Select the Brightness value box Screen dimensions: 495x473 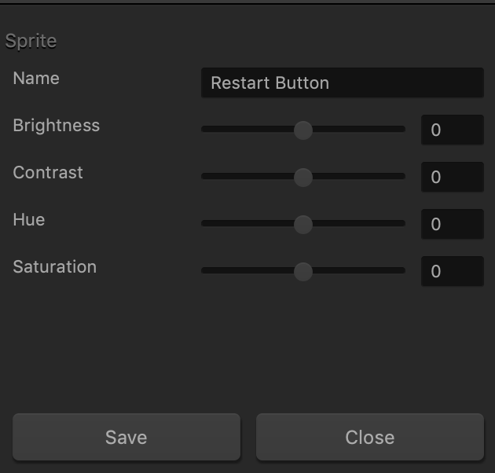(452, 130)
